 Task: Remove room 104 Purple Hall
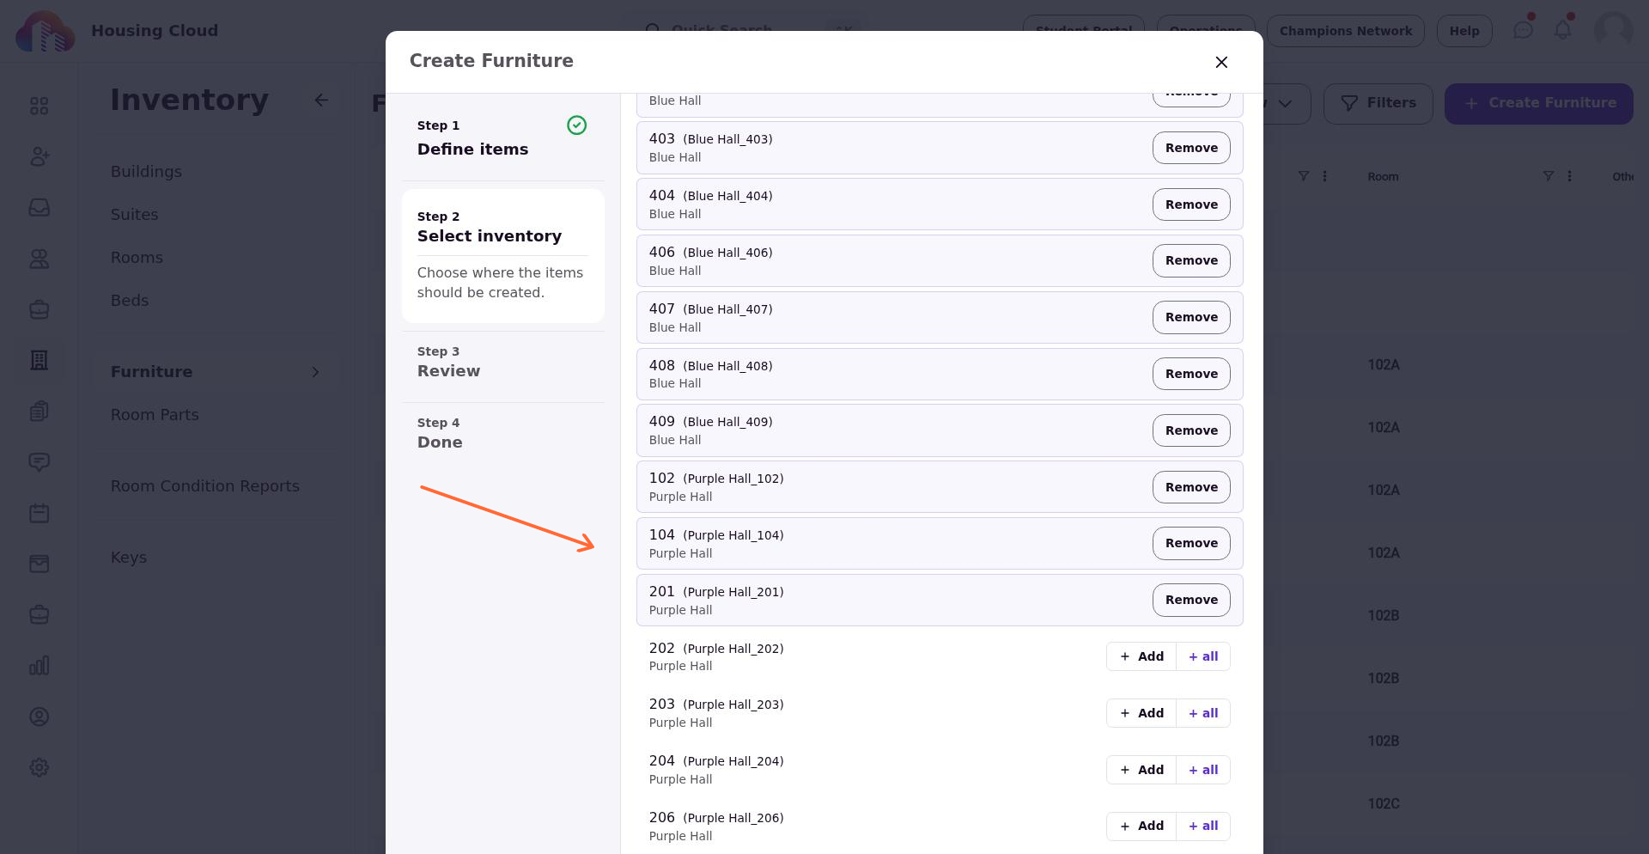point(1191,543)
